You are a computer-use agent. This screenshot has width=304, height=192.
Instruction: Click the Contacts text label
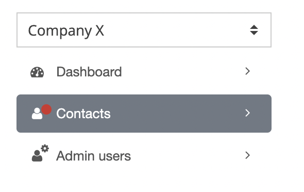(83, 114)
